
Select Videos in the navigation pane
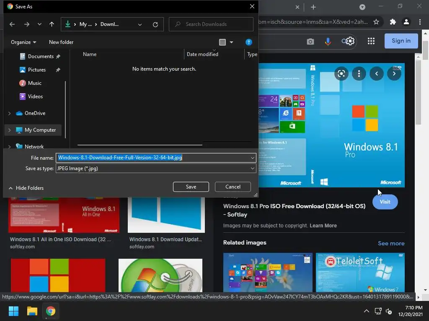click(35, 97)
